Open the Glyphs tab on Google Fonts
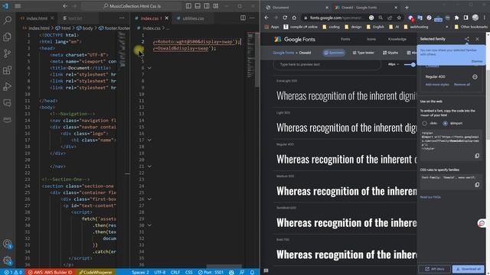Image resolution: width=490 pixels, height=275 pixels. coord(390,53)
